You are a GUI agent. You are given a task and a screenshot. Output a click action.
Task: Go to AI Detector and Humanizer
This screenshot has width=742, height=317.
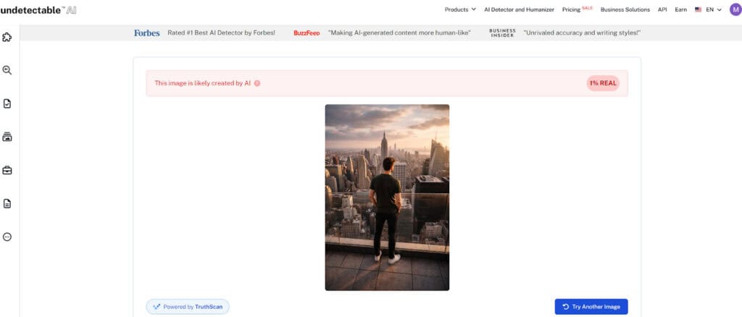(519, 9)
